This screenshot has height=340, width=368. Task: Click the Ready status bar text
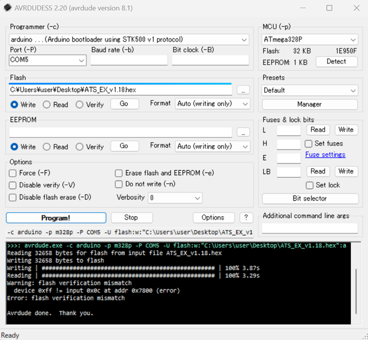pos(10,335)
